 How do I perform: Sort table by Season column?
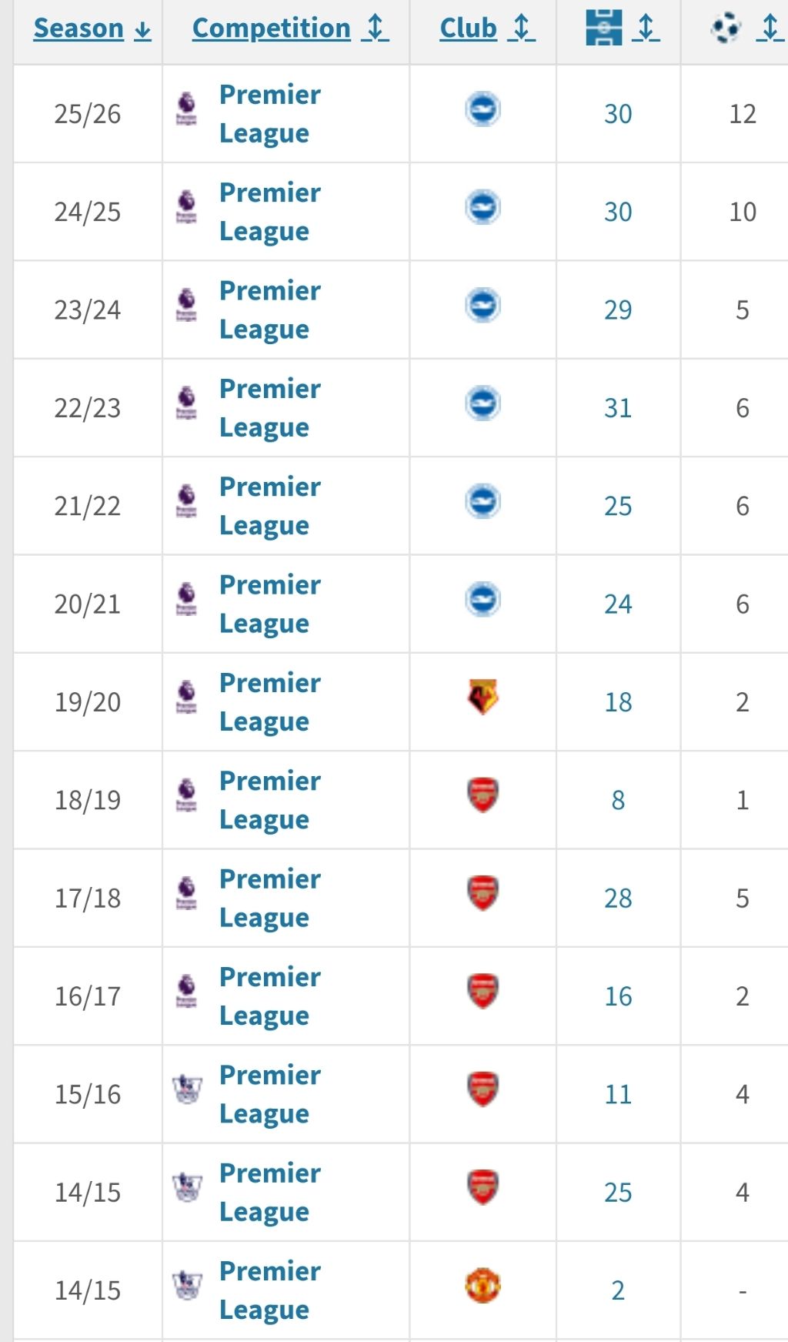92,28
